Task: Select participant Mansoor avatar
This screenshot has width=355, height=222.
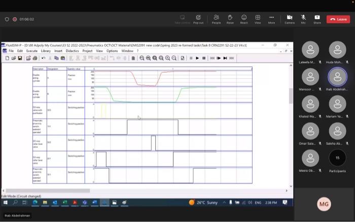Action: click(x=310, y=77)
